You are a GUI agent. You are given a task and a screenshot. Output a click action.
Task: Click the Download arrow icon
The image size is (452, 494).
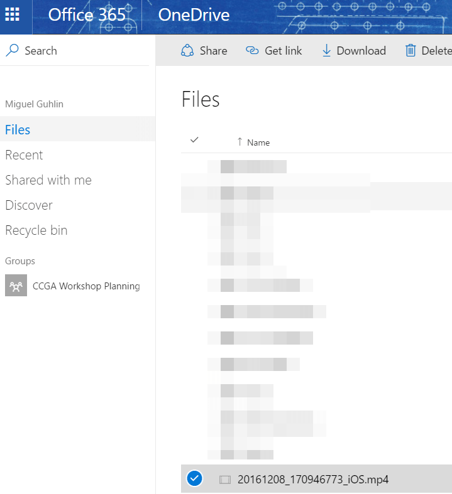pyautogui.click(x=326, y=50)
